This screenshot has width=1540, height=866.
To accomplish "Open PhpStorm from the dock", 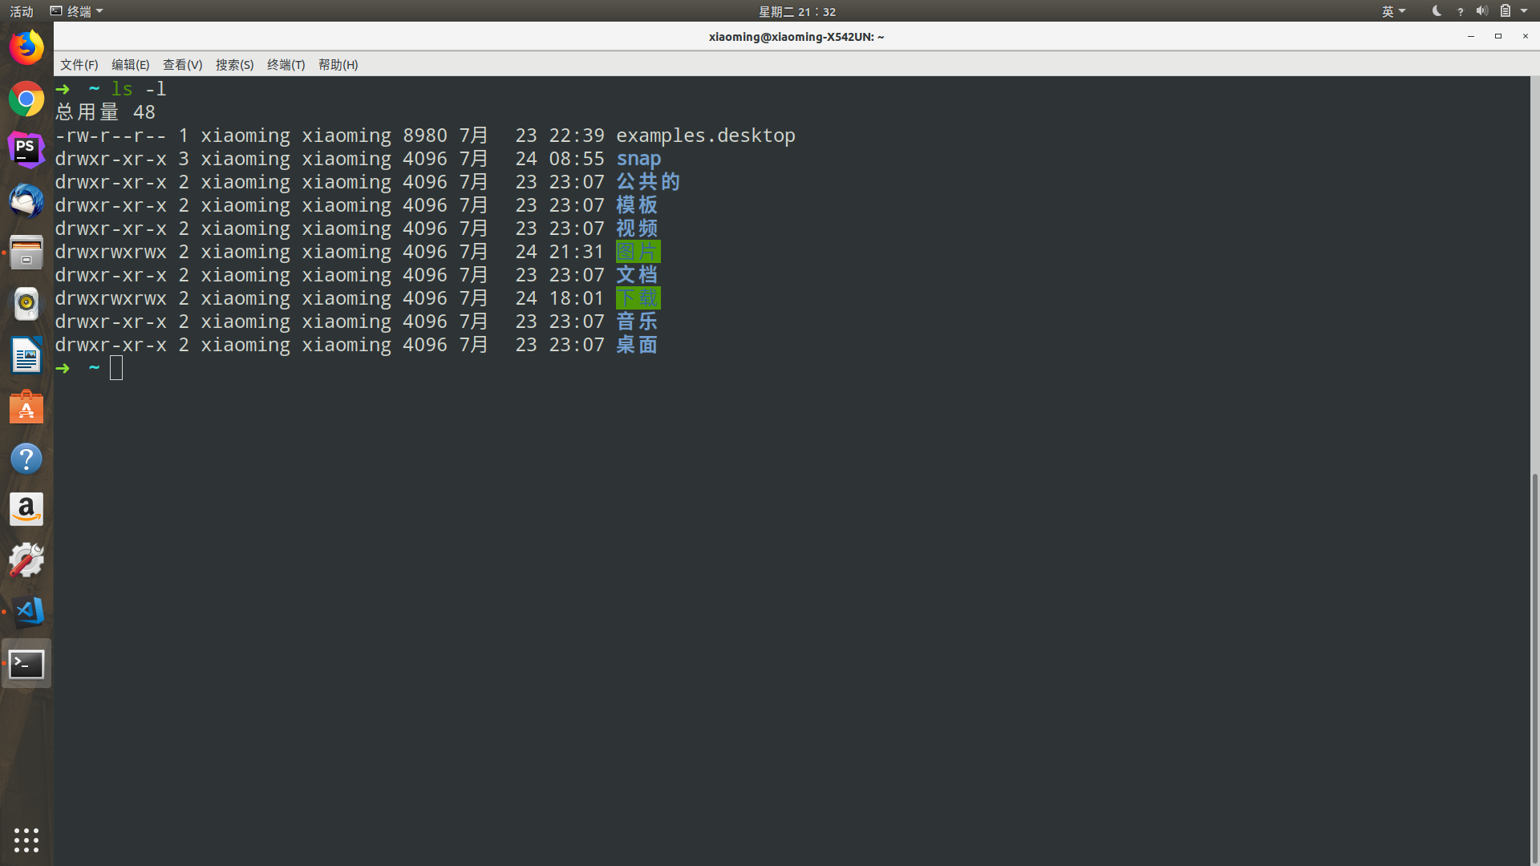I will [26, 151].
